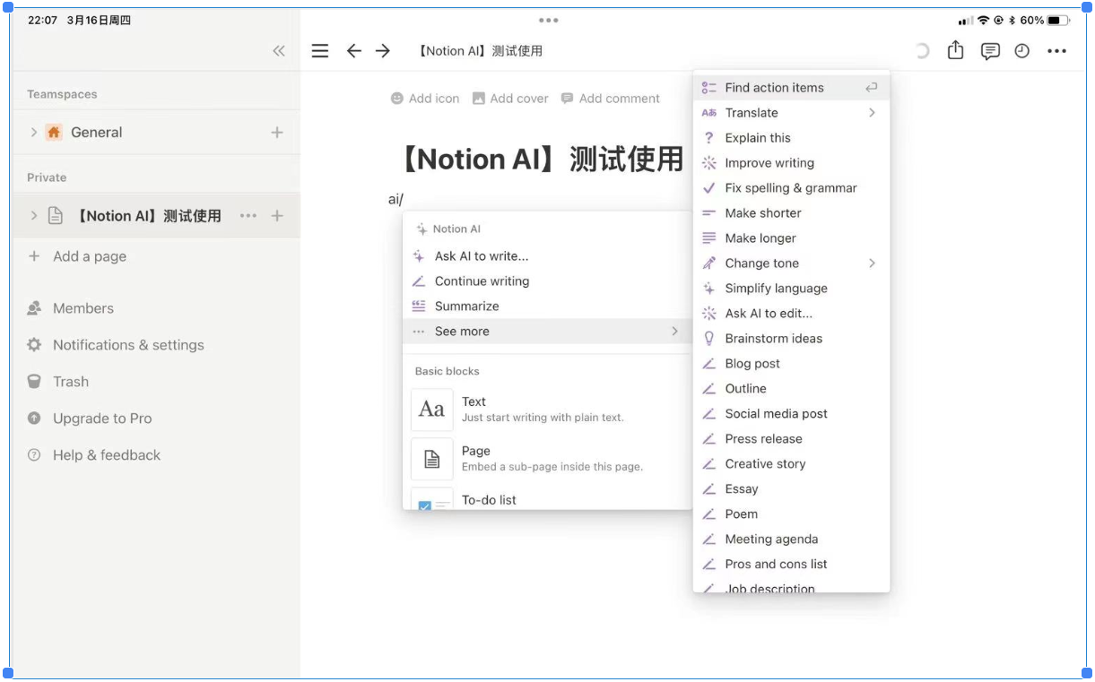The width and height of the screenshot is (1095, 682).
Task: Select Find action items
Action: [792, 88]
